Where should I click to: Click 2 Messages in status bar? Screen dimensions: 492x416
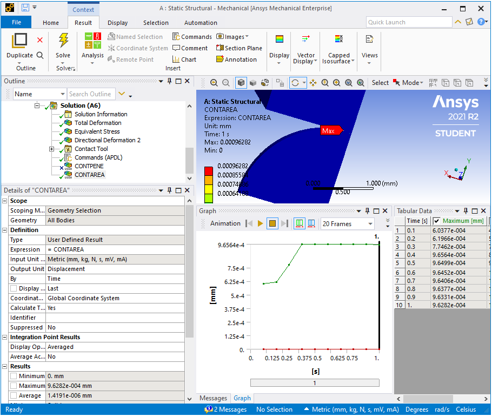click(x=225, y=410)
